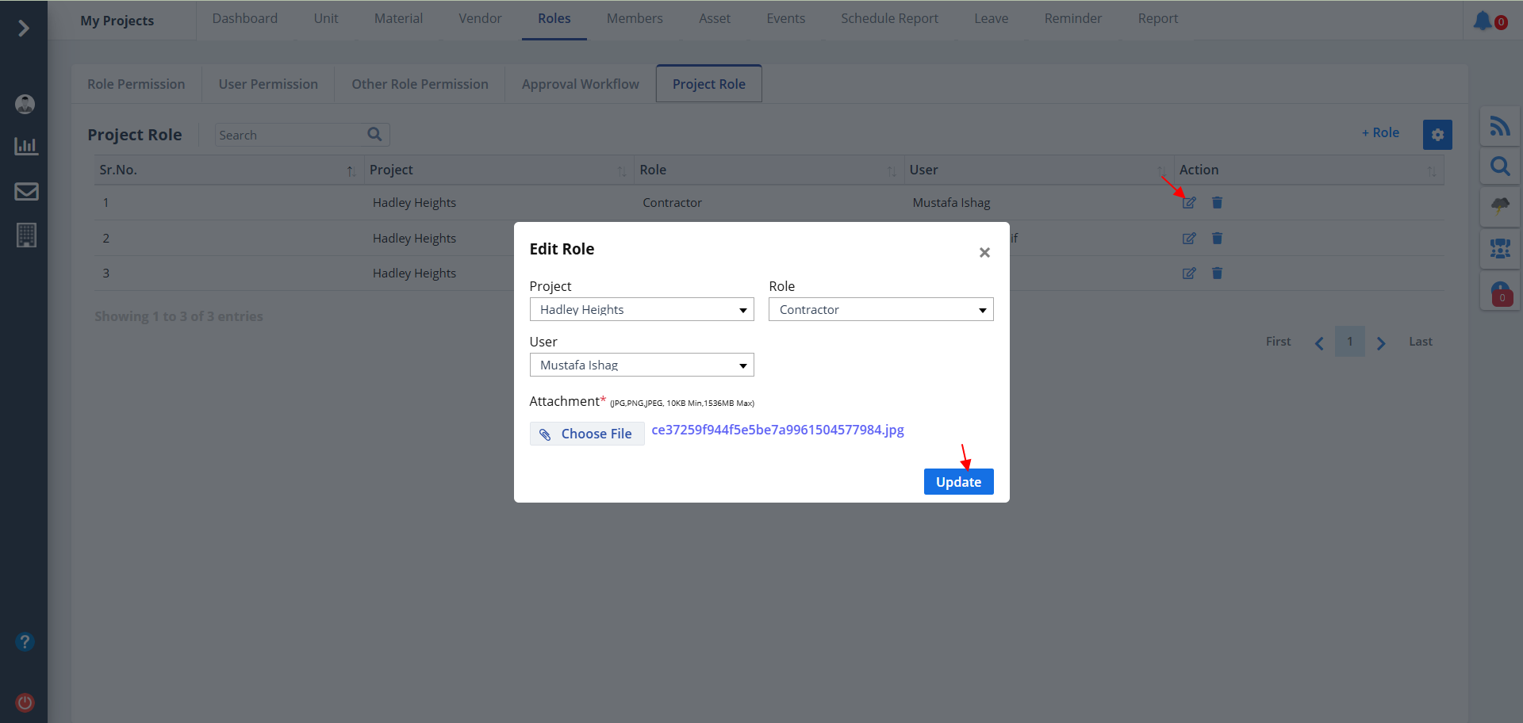Click the notification bell icon
The width and height of the screenshot is (1523, 723).
coord(1482,21)
